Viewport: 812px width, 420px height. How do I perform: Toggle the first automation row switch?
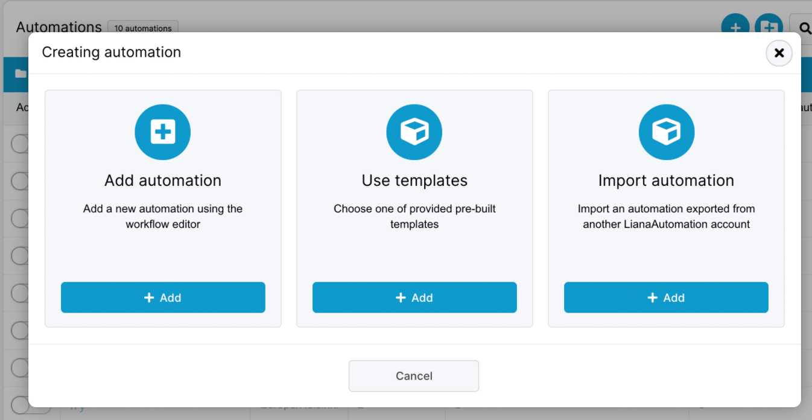coord(20,144)
